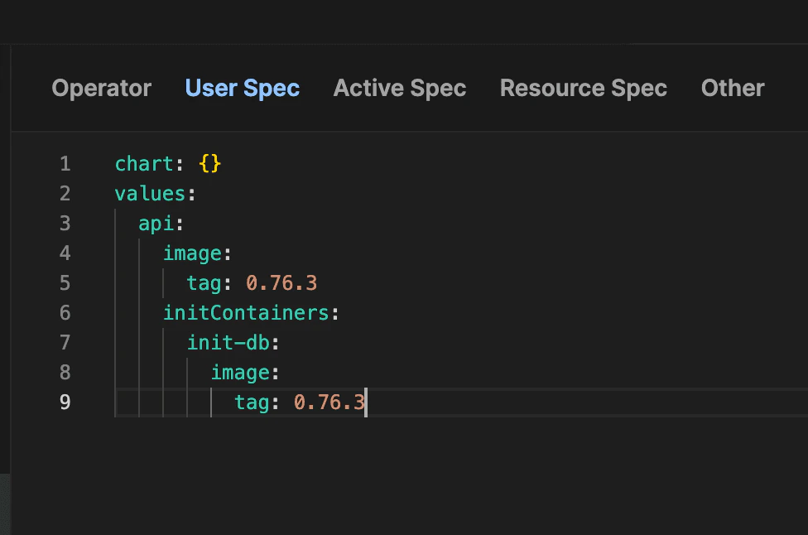The image size is (808, 535).
Task: Switch to the User Spec tab
Action: pyautogui.click(x=242, y=89)
